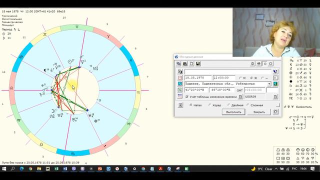The height and width of the screenshot is (180, 320).
Task: Click the K button beside gender radios
Action: tap(275, 78)
